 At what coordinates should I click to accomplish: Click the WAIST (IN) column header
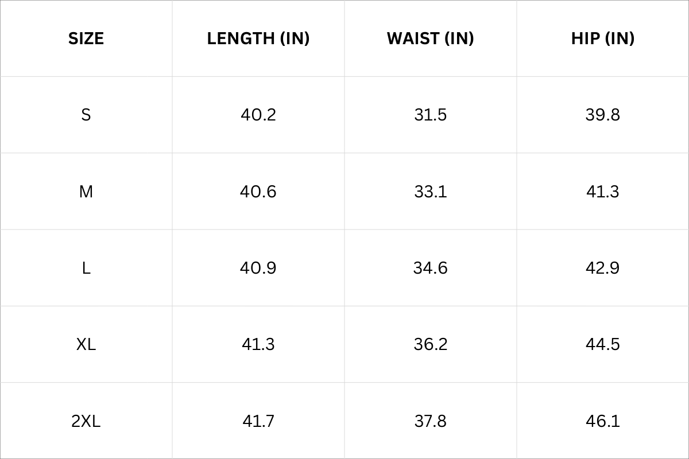431,38
